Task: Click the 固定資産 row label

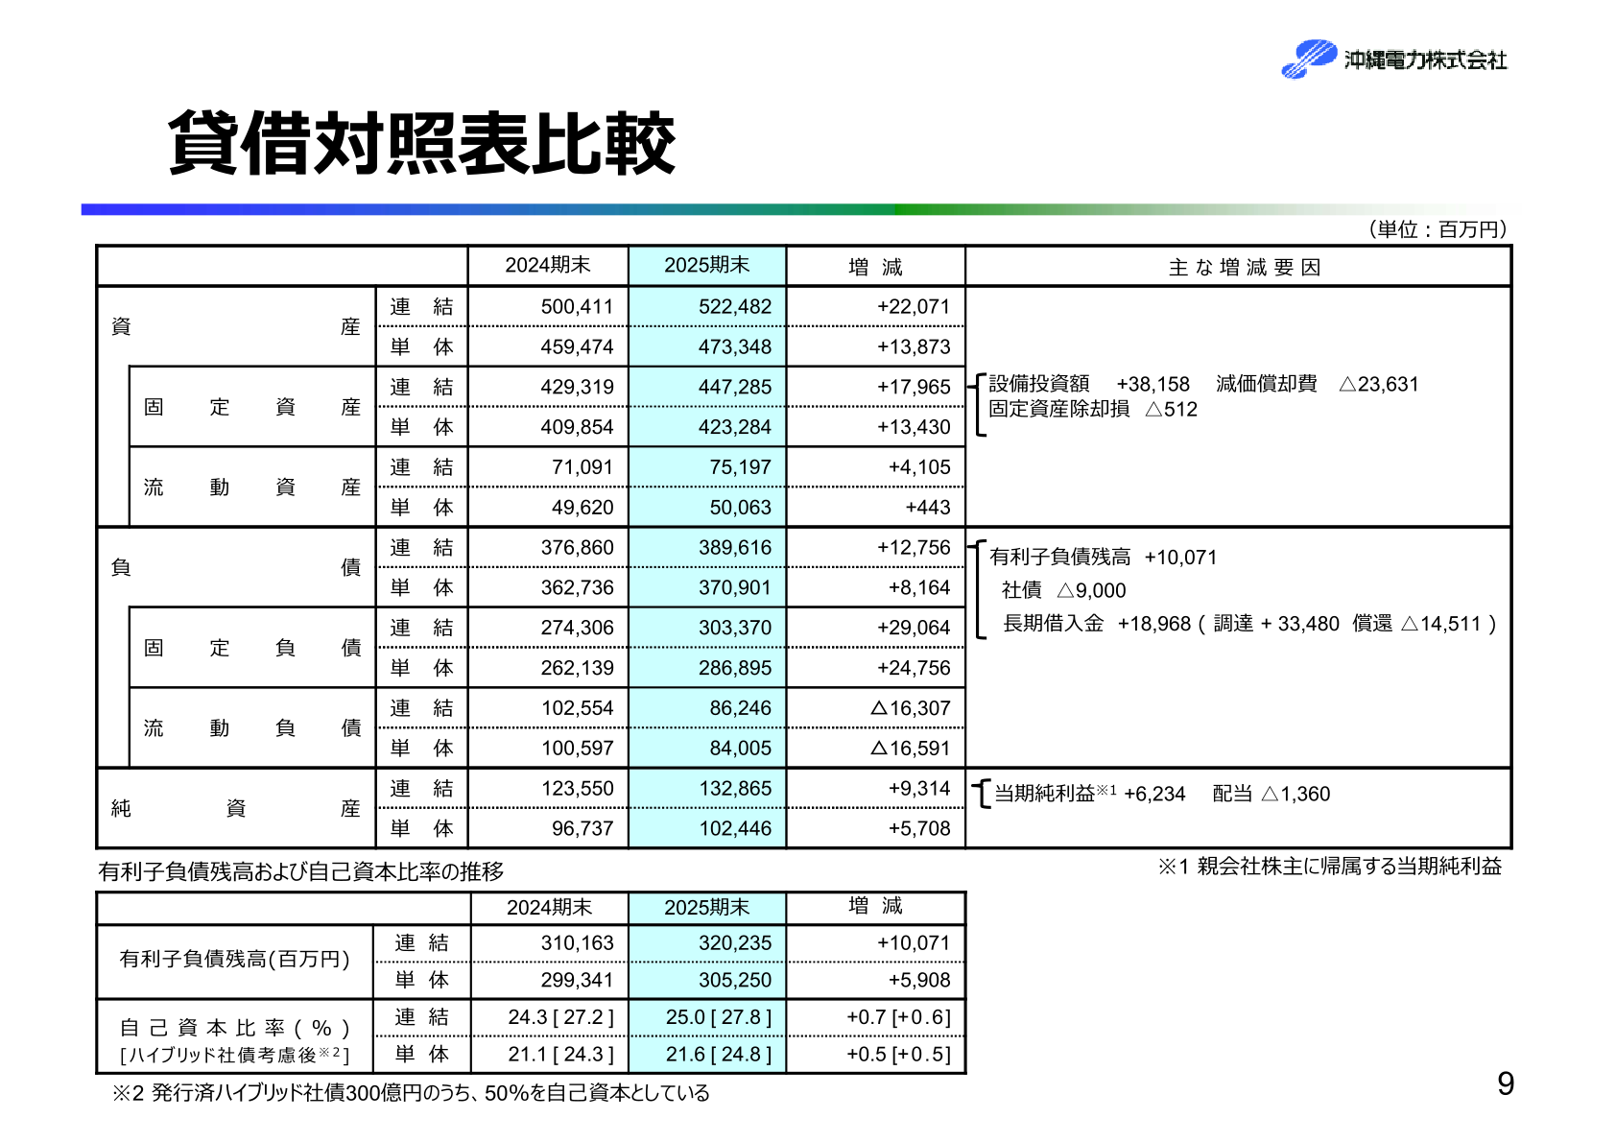Action: [x=252, y=407]
